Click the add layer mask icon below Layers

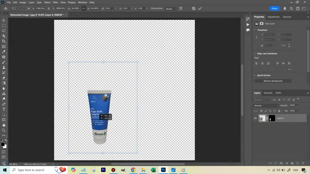[281, 163]
